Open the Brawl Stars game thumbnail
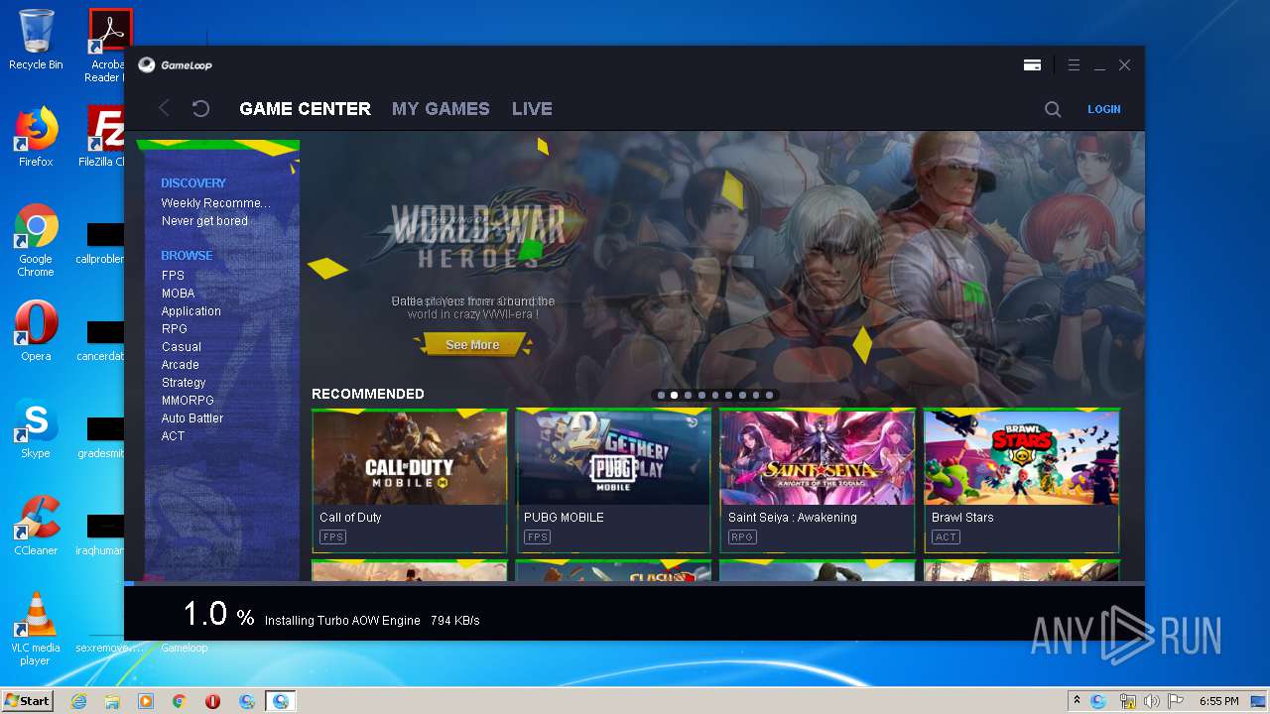The width and height of the screenshot is (1270, 714). [x=1022, y=457]
